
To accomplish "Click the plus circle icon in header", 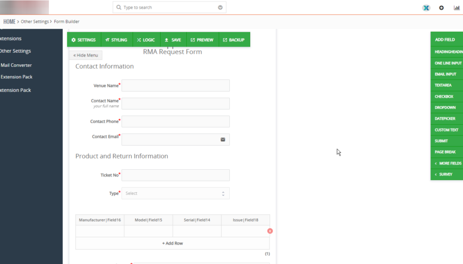I will [x=441, y=8].
